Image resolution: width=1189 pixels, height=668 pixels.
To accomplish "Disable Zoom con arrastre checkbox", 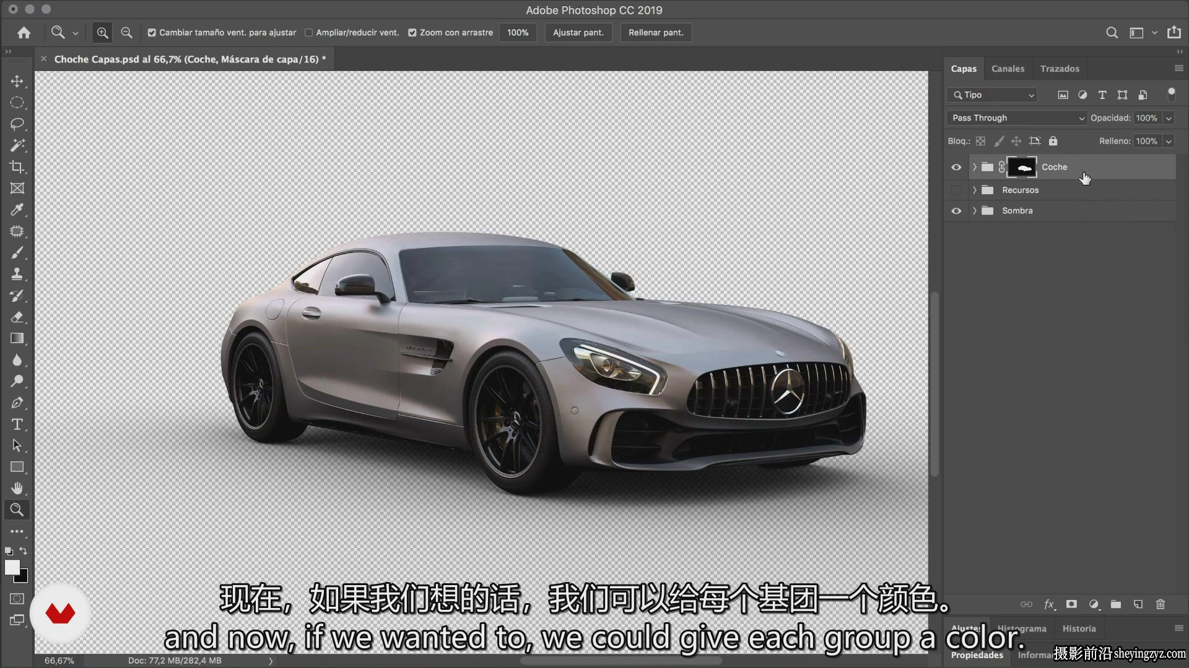I will [412, 33].
